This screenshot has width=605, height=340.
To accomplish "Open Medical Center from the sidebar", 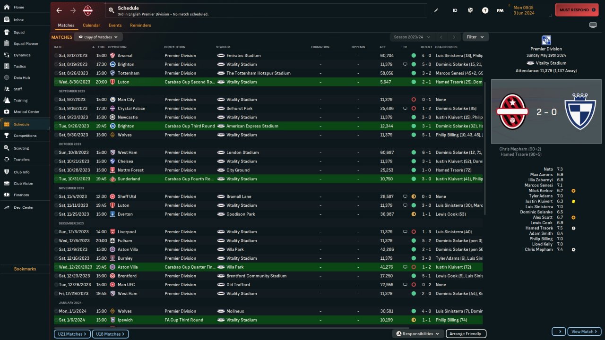I will (x=26, y=112).
